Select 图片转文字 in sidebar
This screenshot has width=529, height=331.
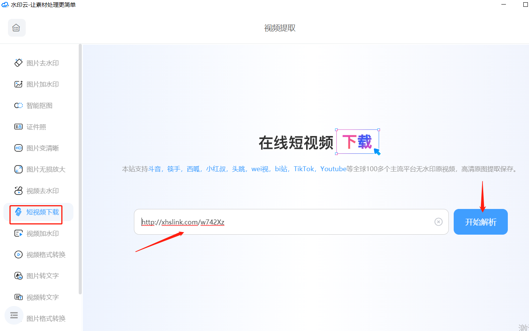38,276
